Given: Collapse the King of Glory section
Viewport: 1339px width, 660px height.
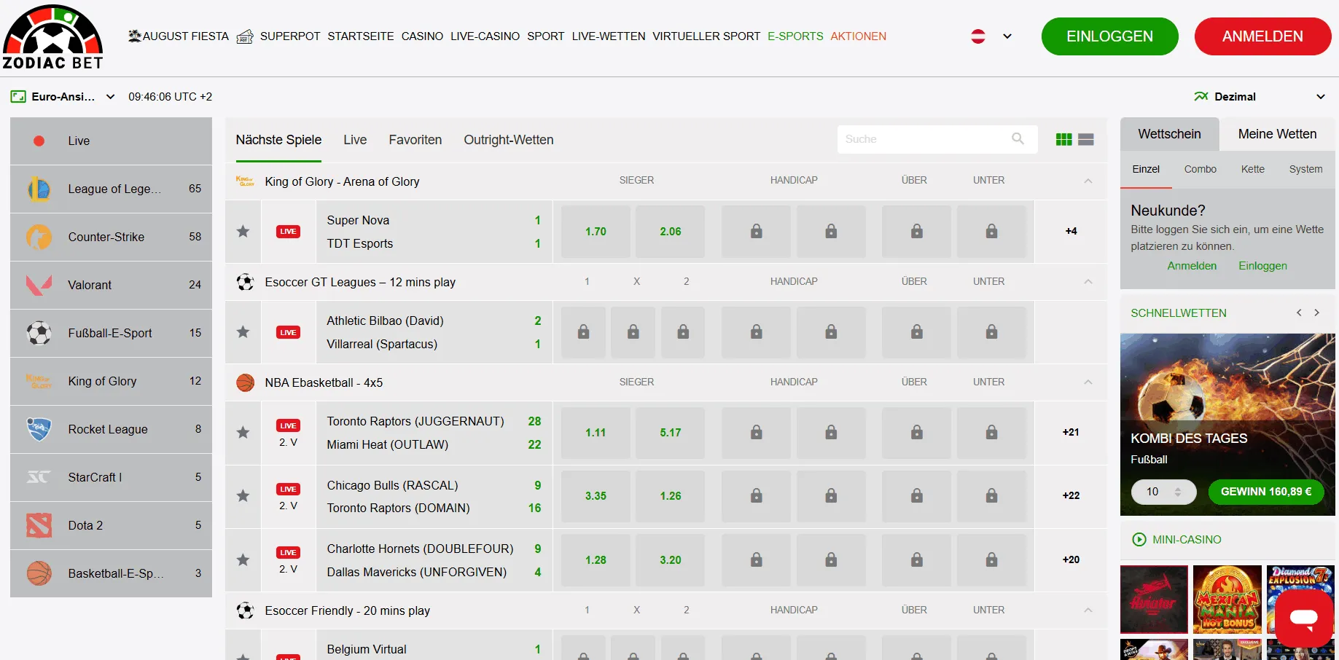Looking at the screenshot, I should tap(1088, 181).
